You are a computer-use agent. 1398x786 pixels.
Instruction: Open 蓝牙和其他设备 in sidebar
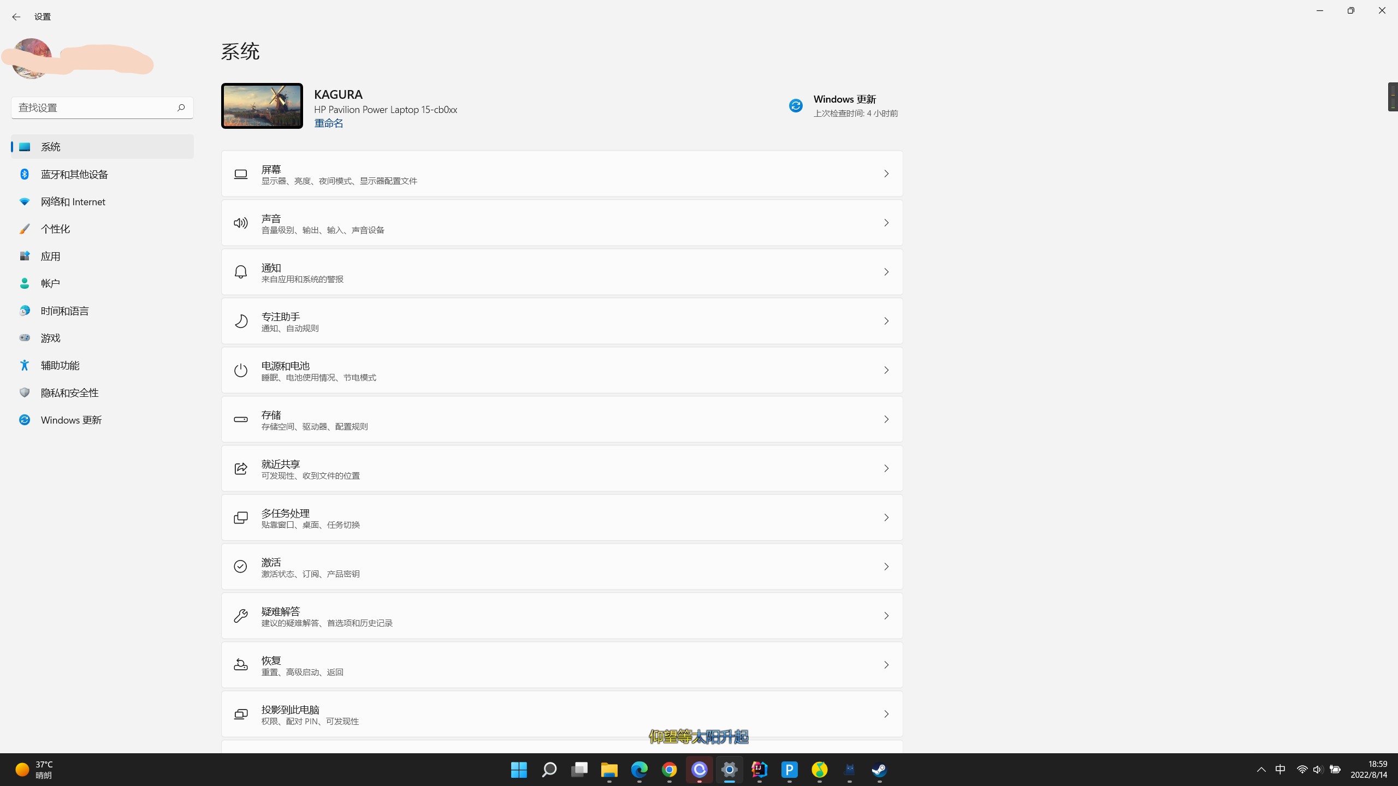[74, 174]
